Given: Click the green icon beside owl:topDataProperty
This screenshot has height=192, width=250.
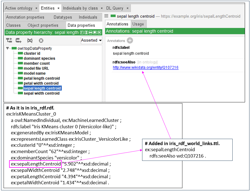Looking at the screenshot, I should (x=14, y=48).
